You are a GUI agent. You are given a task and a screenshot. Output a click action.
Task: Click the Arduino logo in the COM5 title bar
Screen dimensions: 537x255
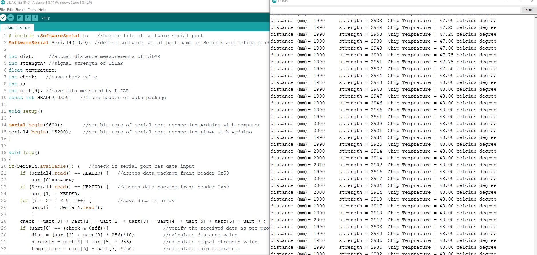click(x=274, y=1)
